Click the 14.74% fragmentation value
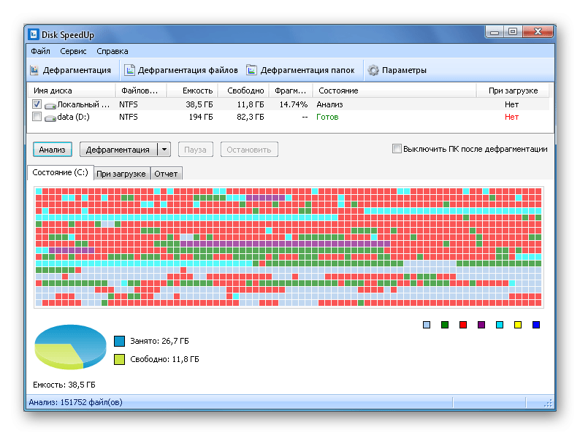The height and width of the screenshot is (435, 580). pos(294,104)
